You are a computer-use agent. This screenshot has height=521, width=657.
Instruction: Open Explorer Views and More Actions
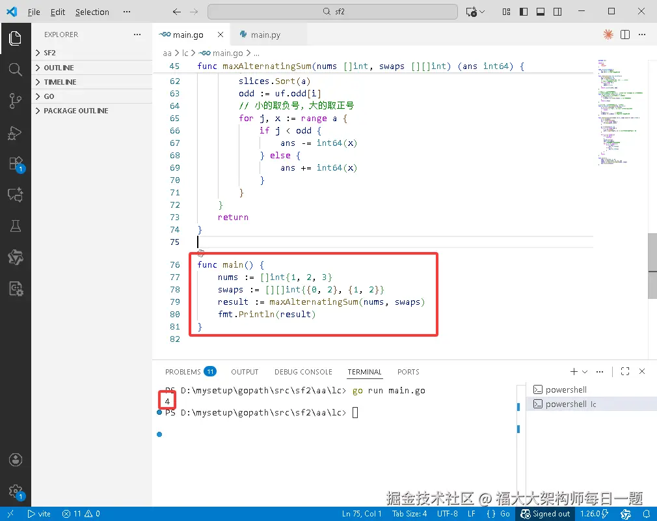137,35
